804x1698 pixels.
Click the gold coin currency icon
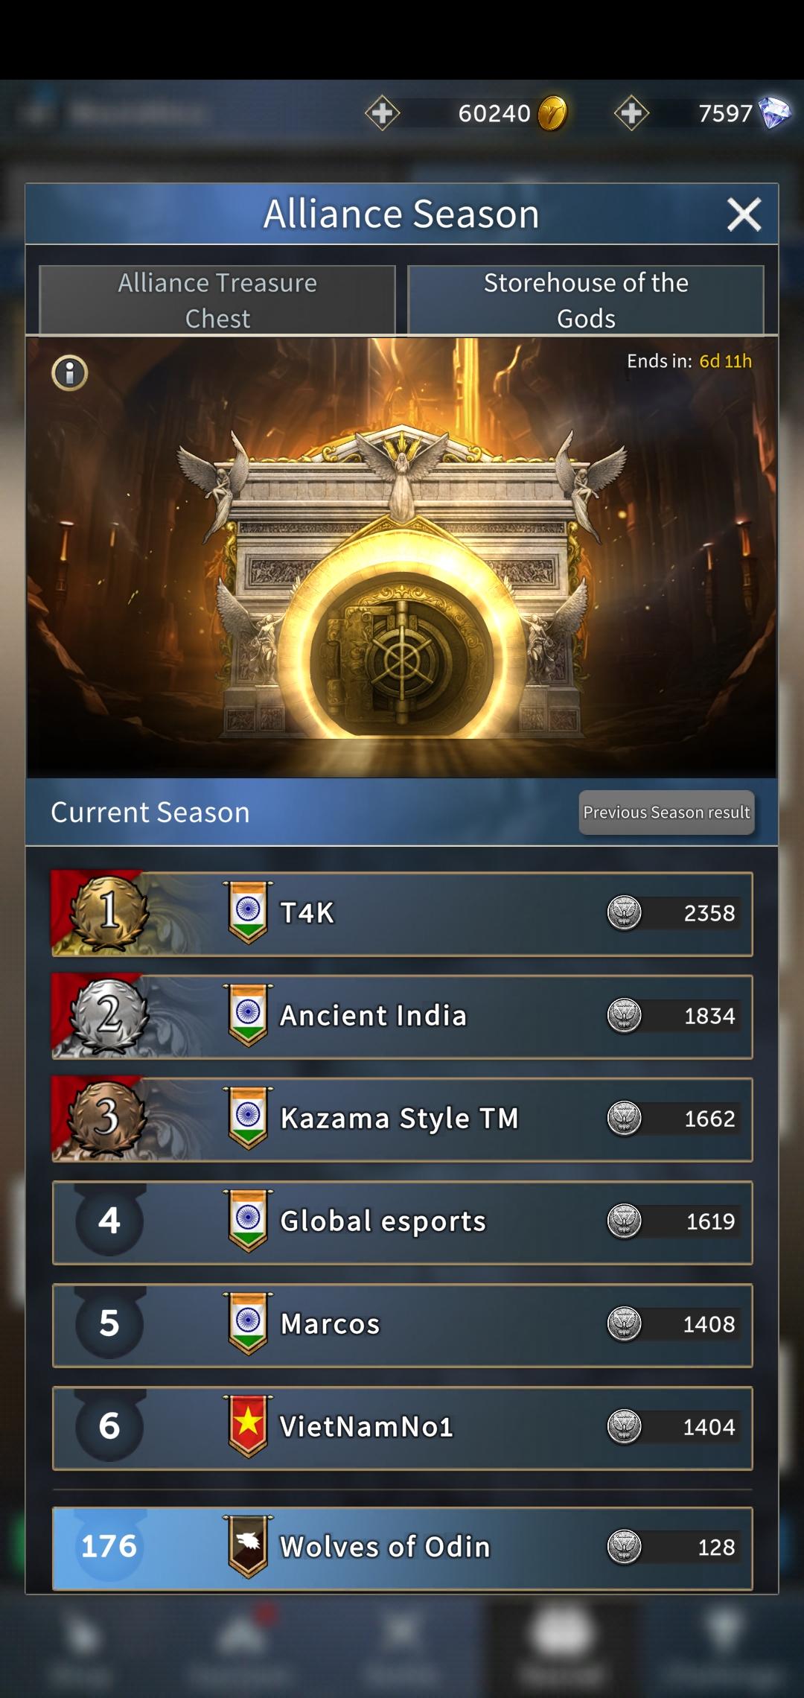point(552,113)
